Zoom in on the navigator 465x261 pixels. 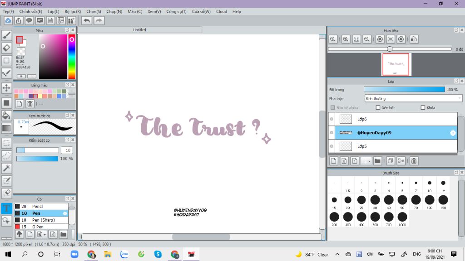pos(346,39)
